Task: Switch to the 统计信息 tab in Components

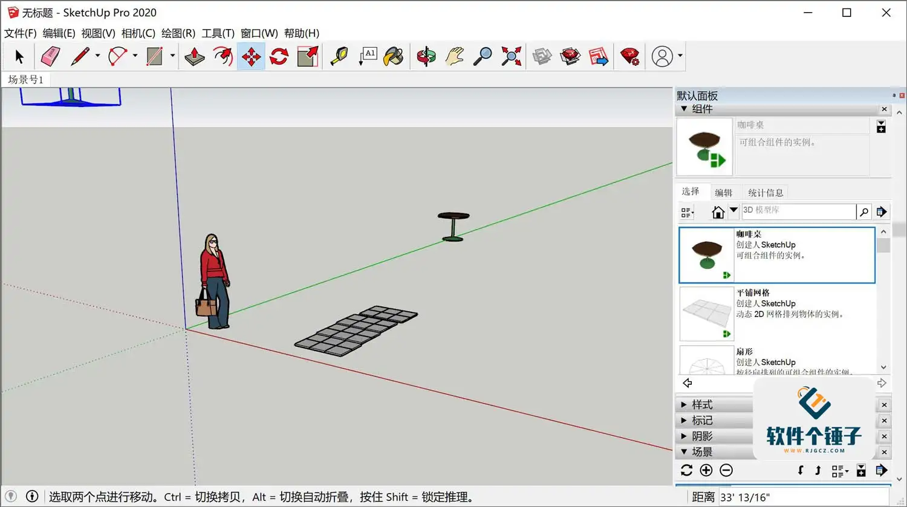Action: (765, 192)
